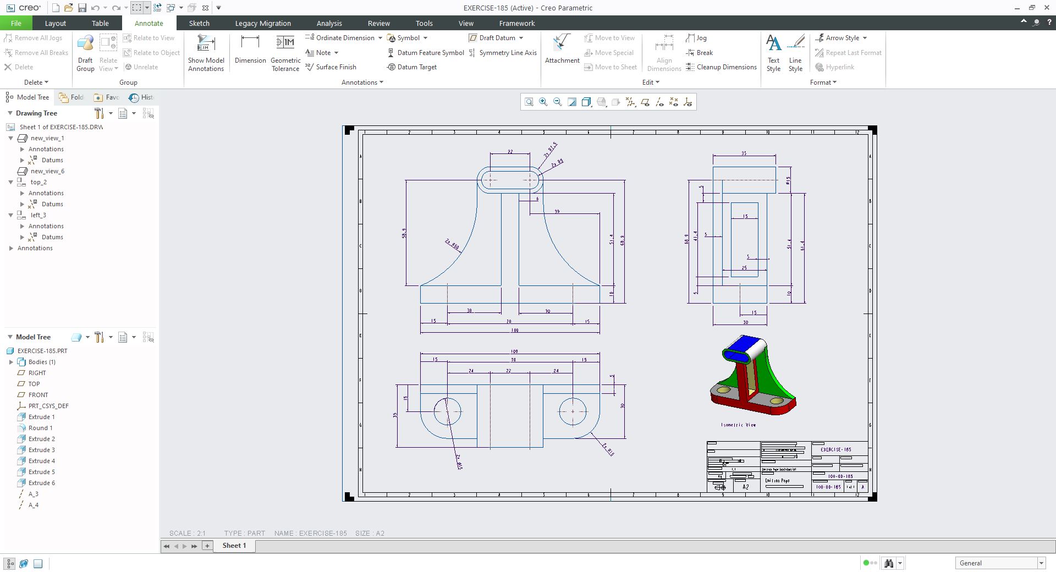Save the drawing with disk icon

[x=82, y=8]
